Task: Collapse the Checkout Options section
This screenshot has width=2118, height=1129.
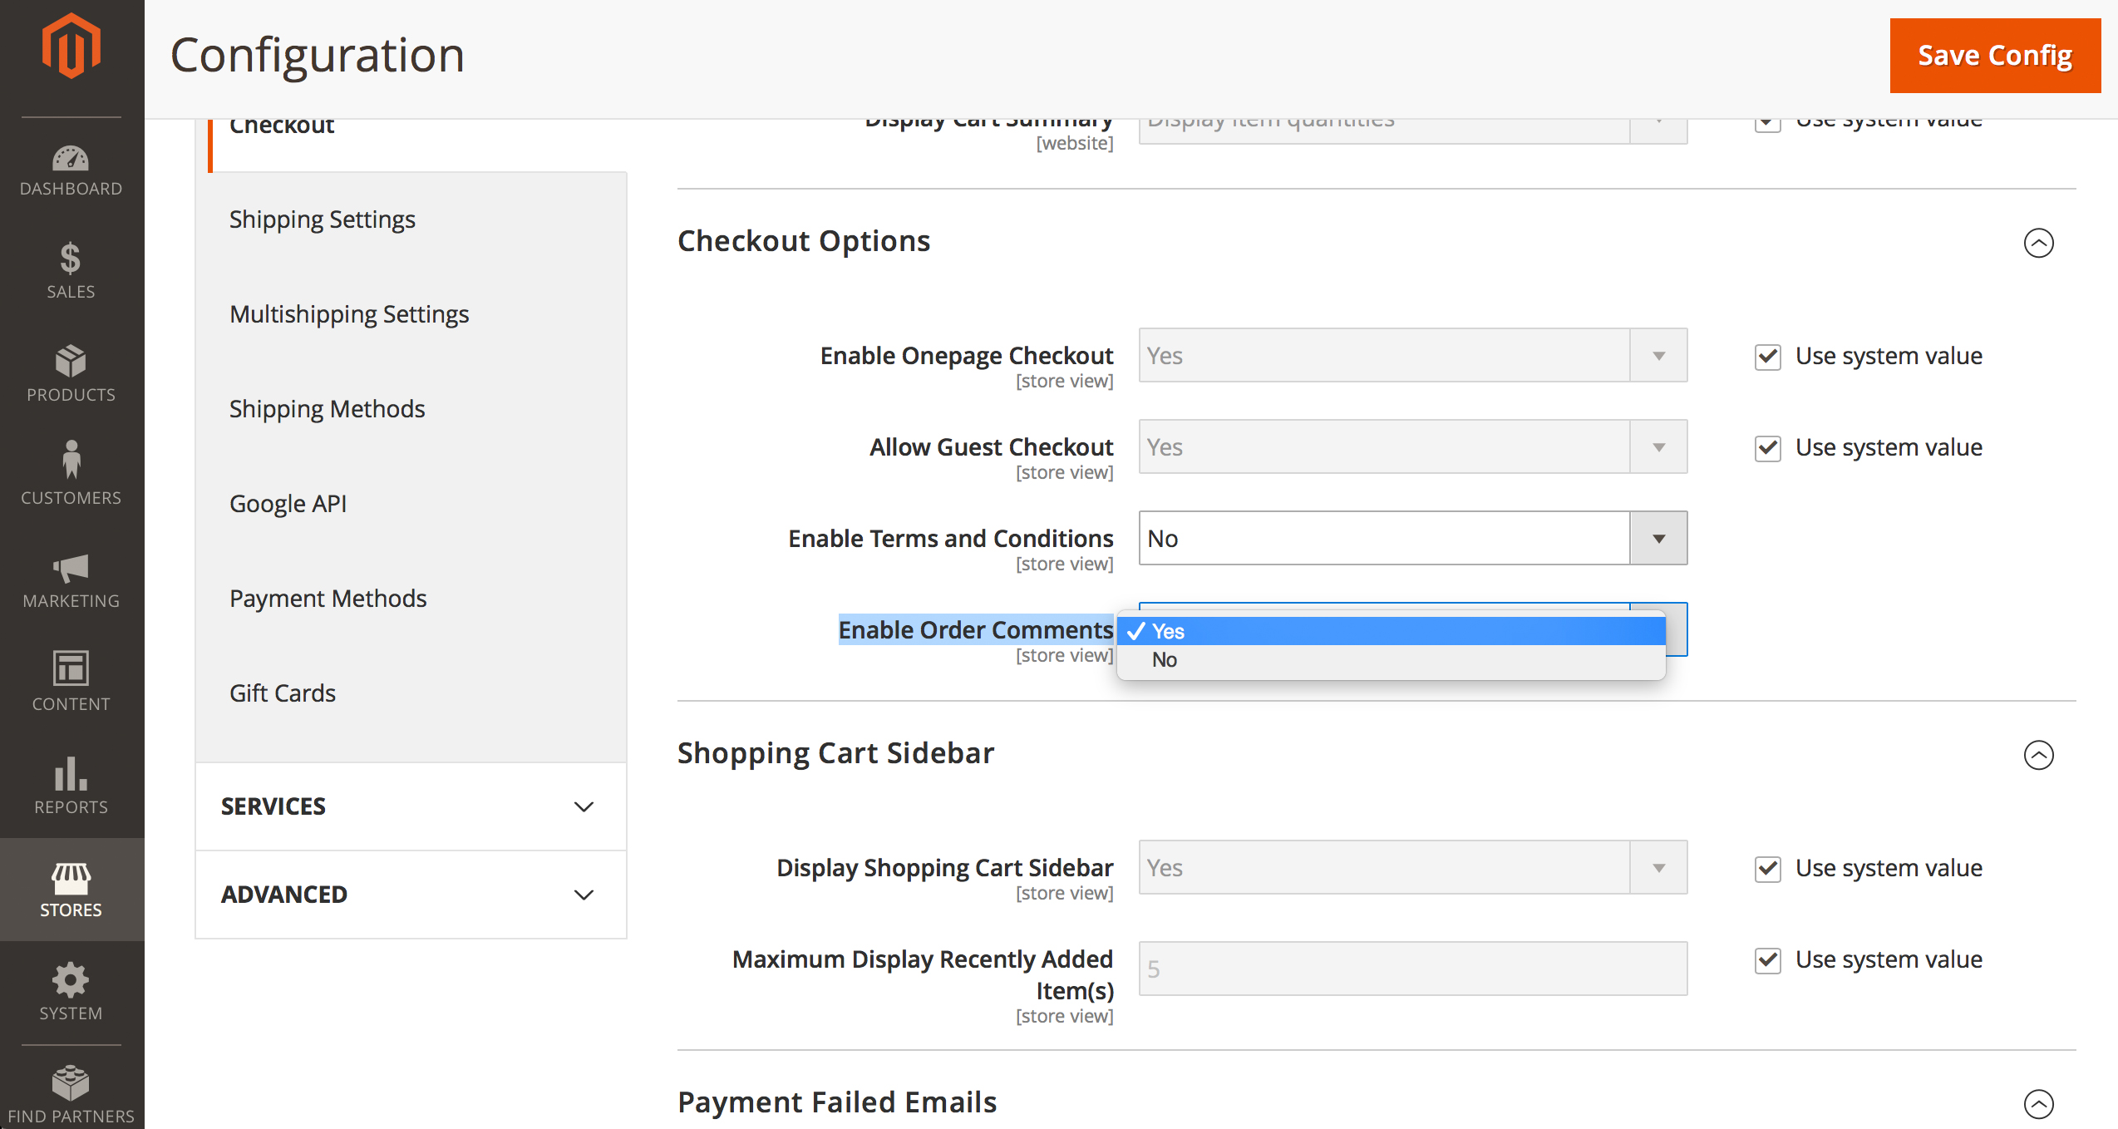Action: [x=2038, y=243]
